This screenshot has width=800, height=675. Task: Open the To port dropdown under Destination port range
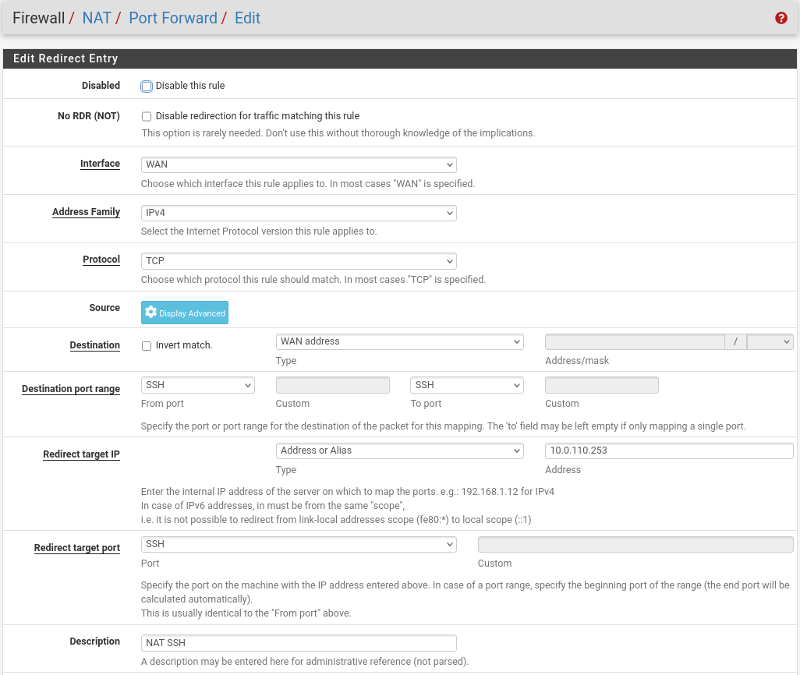pos(466,384)
